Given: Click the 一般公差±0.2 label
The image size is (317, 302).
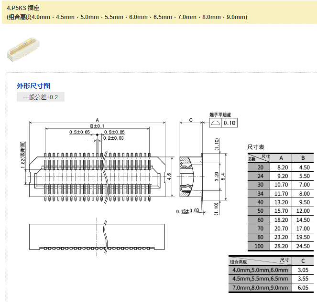Looking at the screenshot, I should pyautogui.click(x=41, y=97).
